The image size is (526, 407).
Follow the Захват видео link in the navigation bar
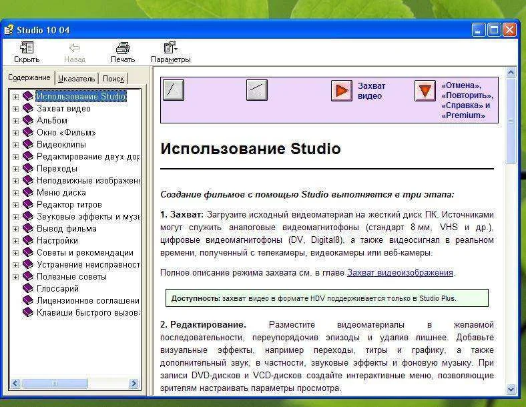371,91
